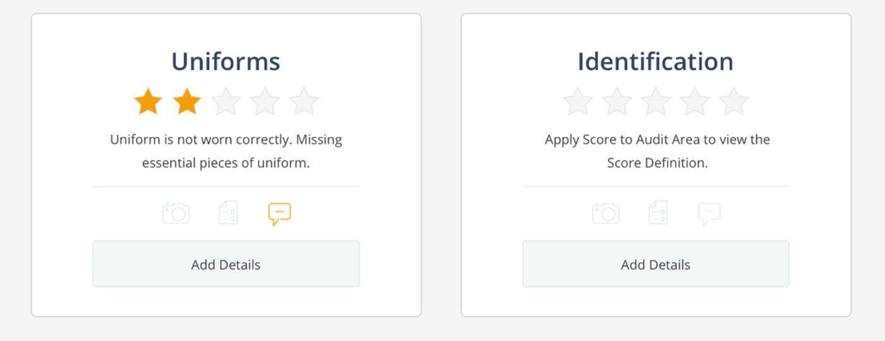
Task: Set Uniforms rating to one star
Action: [x=148, y=102]
